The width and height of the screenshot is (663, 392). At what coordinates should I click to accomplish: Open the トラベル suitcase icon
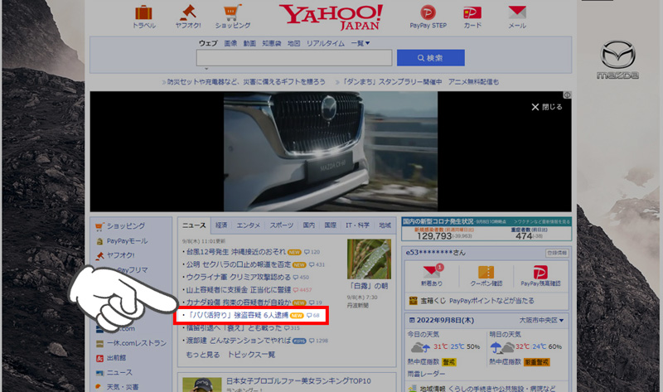[143, 14]
